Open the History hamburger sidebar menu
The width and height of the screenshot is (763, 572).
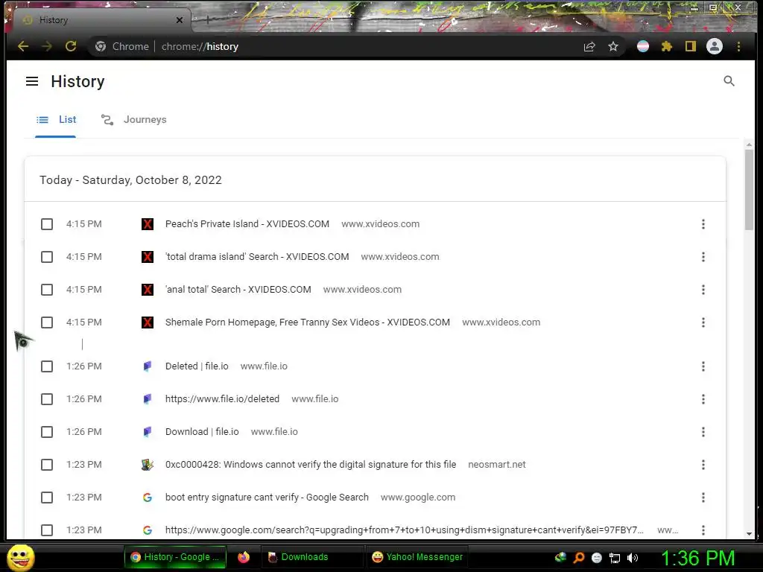tap(32, 81)
